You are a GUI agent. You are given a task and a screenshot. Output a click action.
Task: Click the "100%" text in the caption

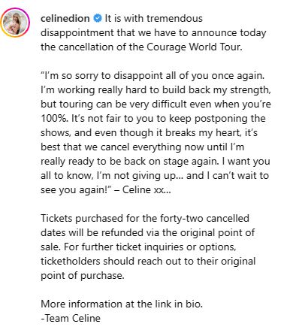(x=54, y=119)
